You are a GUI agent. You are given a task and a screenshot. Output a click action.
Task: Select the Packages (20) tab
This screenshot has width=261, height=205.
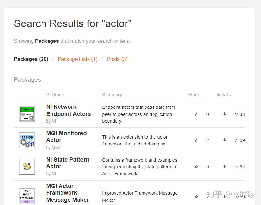pos(31,59)
